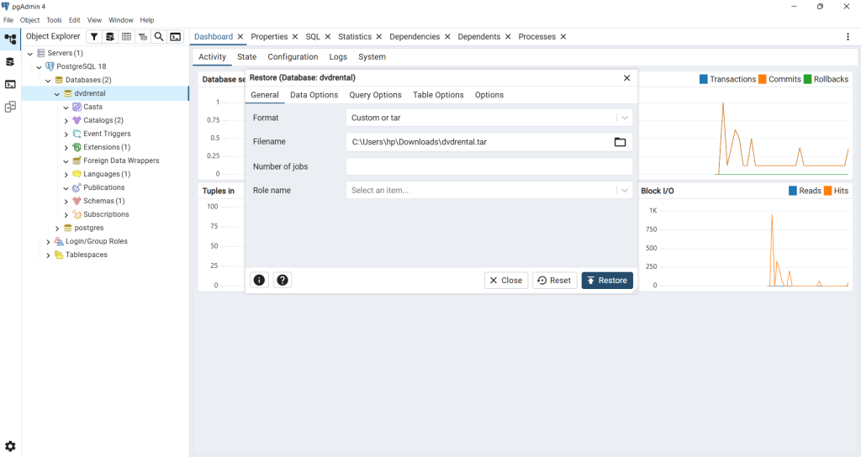
Task: Close the Statistics tab
Action: pyautogui.click(x=379, y=37)
